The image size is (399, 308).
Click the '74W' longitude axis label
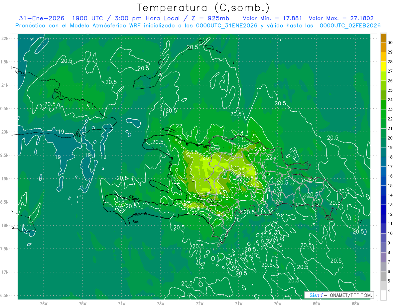122,304
